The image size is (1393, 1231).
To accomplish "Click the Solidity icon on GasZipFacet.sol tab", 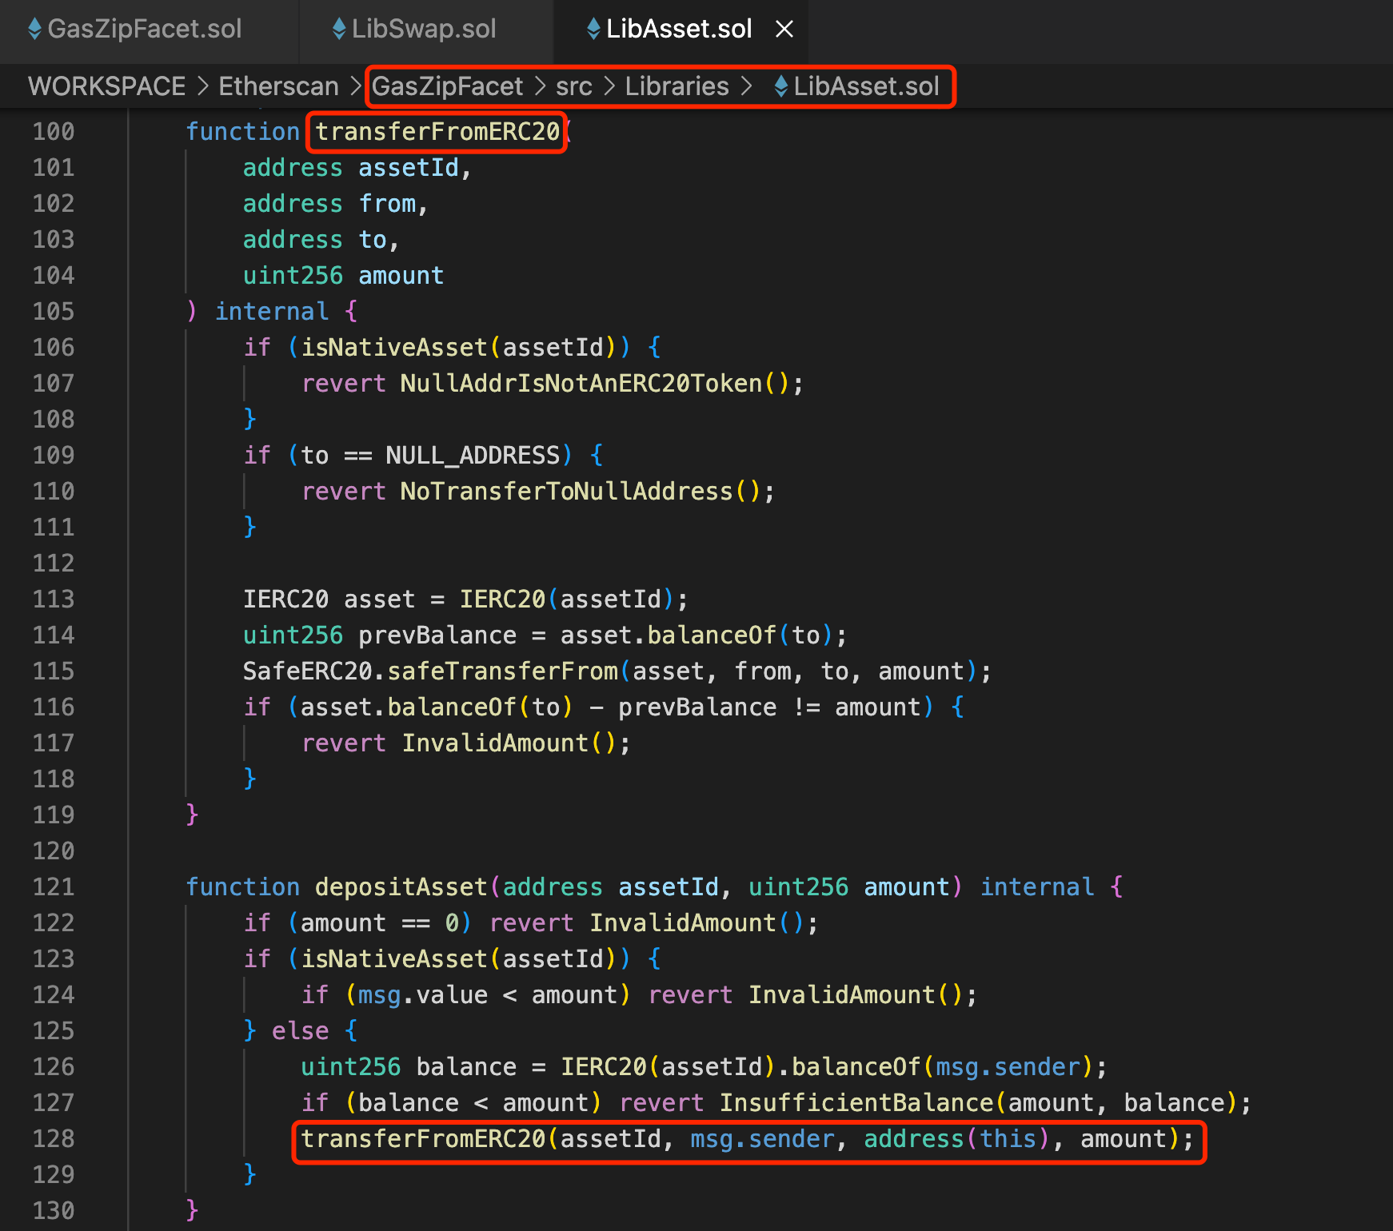I will [x=34, y=30].
